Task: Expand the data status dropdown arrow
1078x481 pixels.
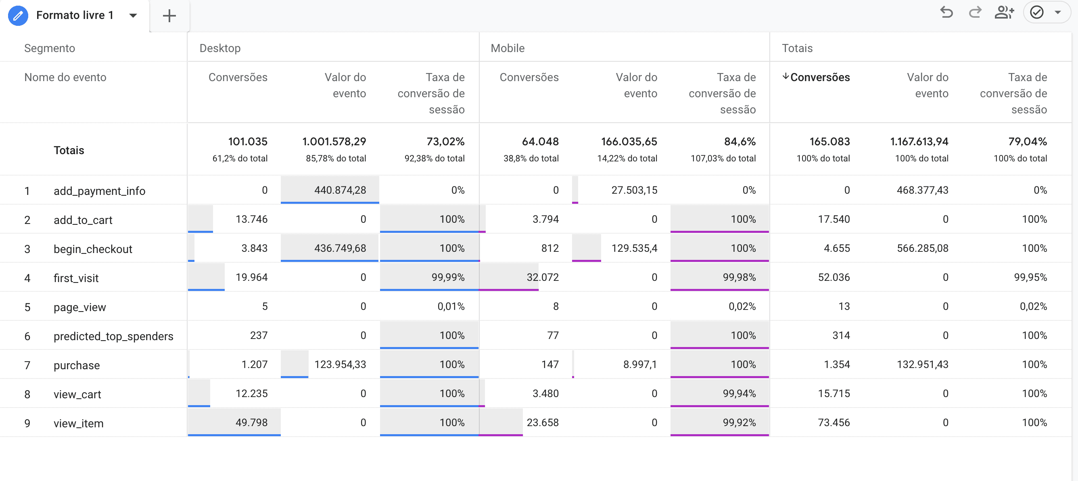Action: 1057,13
